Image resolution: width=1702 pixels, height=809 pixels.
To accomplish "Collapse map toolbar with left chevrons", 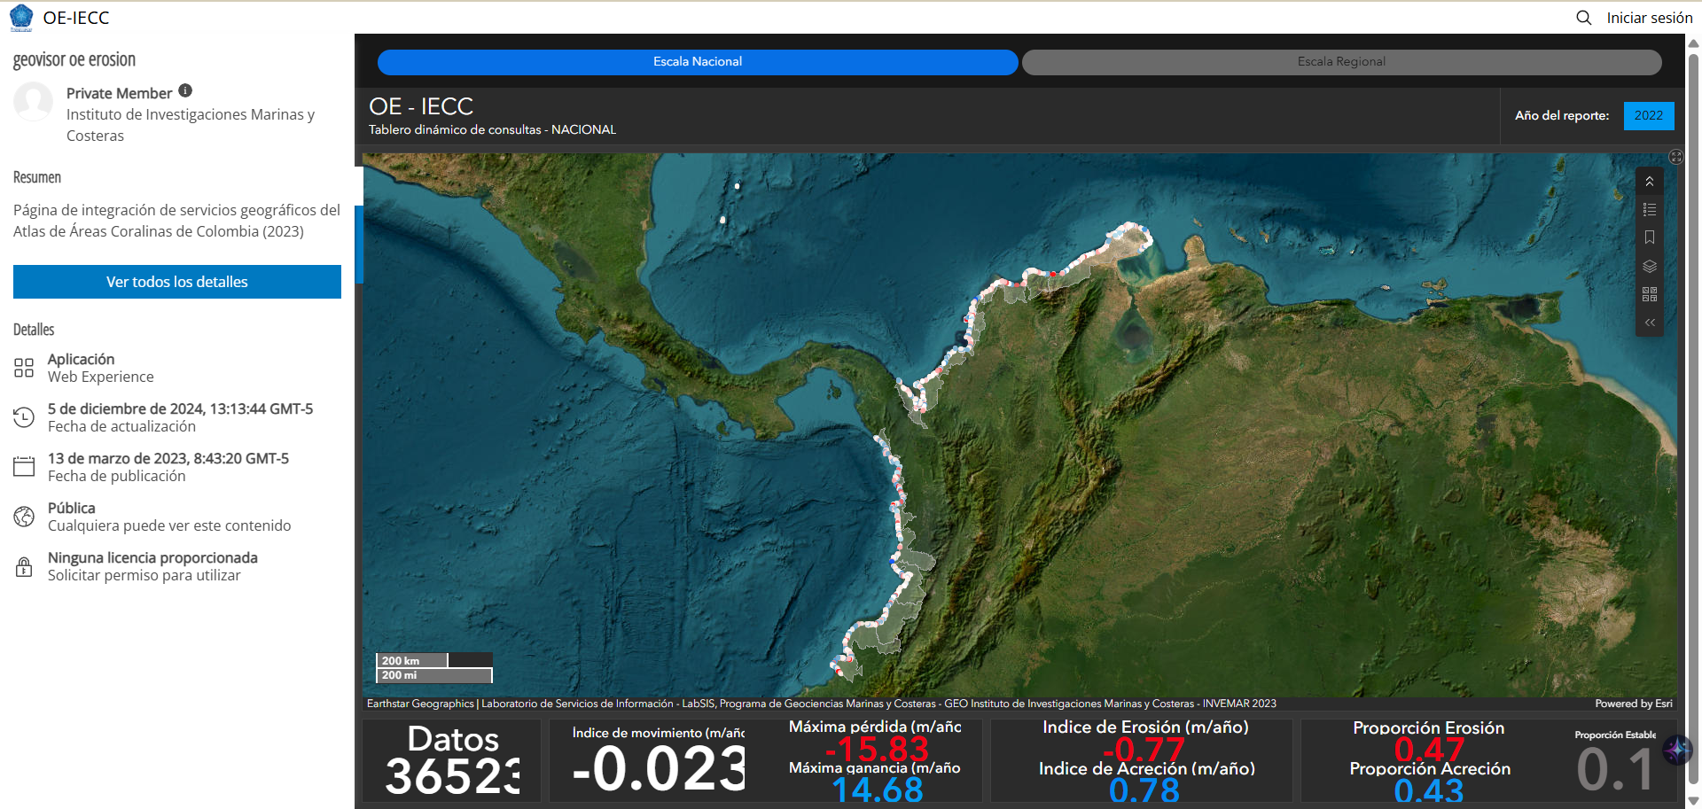I will click(1649, 323).
